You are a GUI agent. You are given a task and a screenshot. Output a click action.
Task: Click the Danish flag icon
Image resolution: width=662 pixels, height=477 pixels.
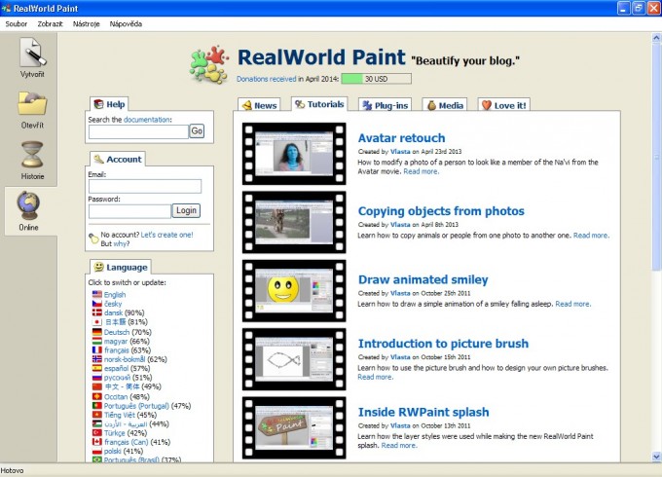coord(97,312)
